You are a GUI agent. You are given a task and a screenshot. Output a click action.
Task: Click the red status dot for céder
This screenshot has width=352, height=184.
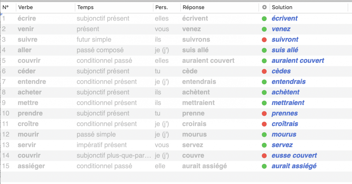tap(264, 71)
